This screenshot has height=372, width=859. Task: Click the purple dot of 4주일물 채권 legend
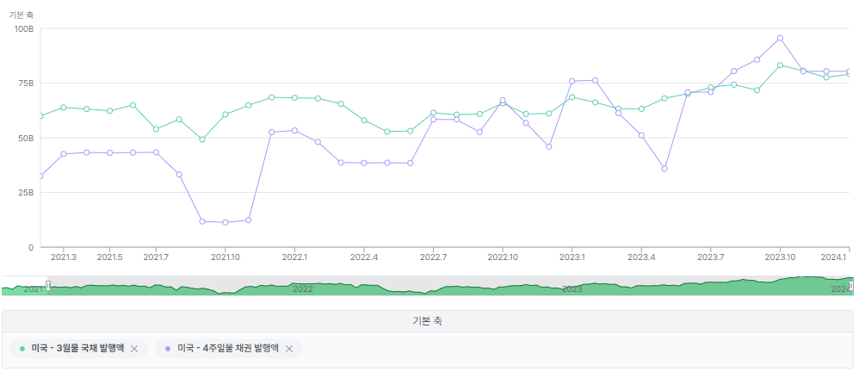click(167, 349)
